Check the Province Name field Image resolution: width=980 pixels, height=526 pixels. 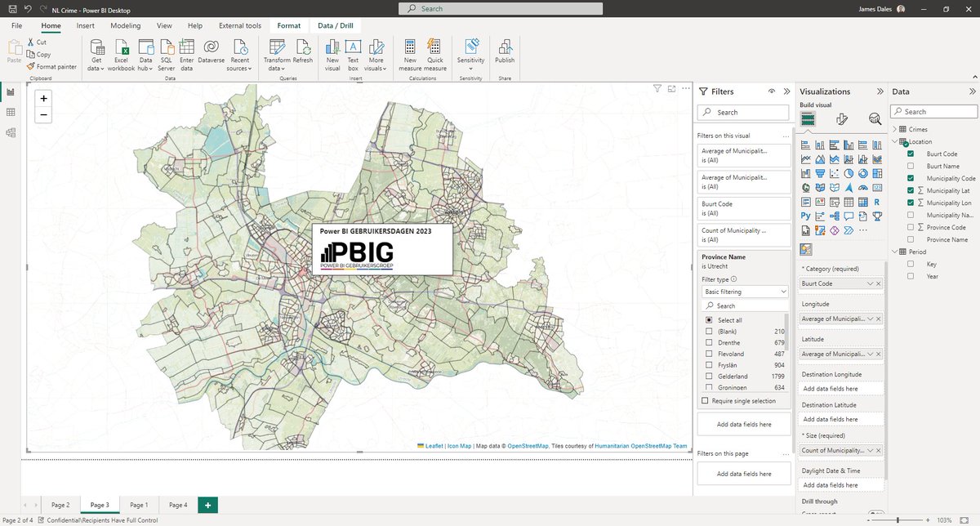pos(911,239)
